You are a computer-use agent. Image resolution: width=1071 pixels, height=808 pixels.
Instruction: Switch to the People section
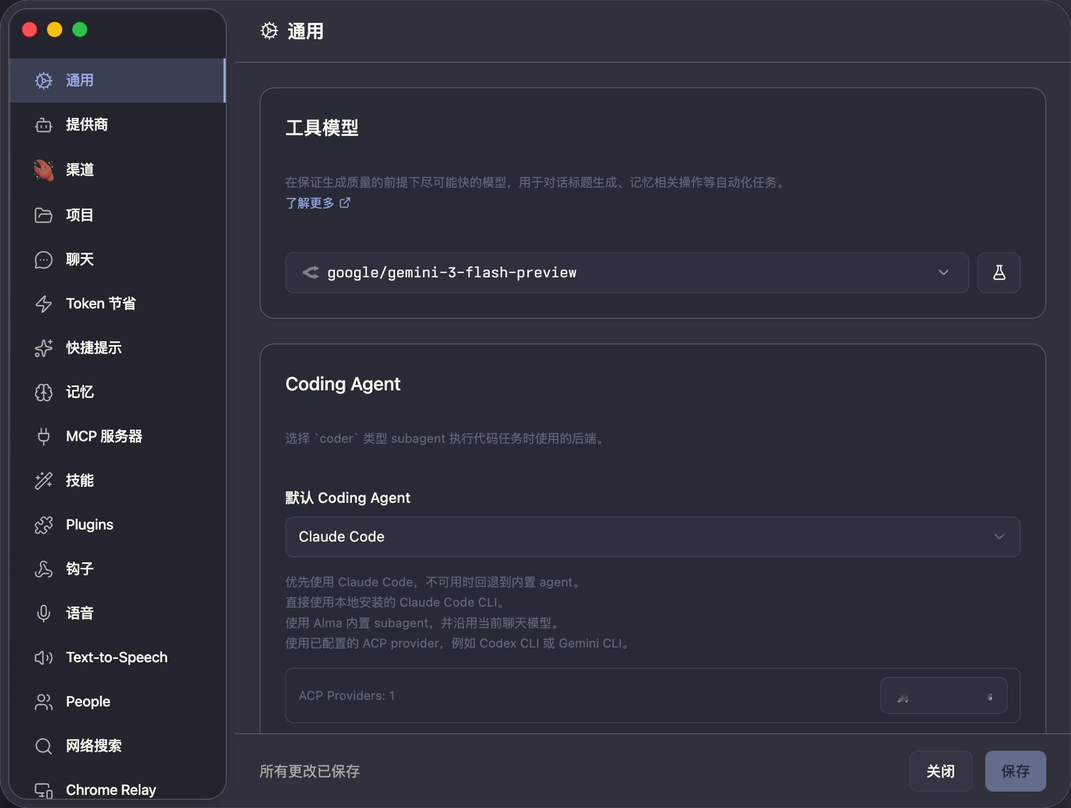click(x=88, y=702)
